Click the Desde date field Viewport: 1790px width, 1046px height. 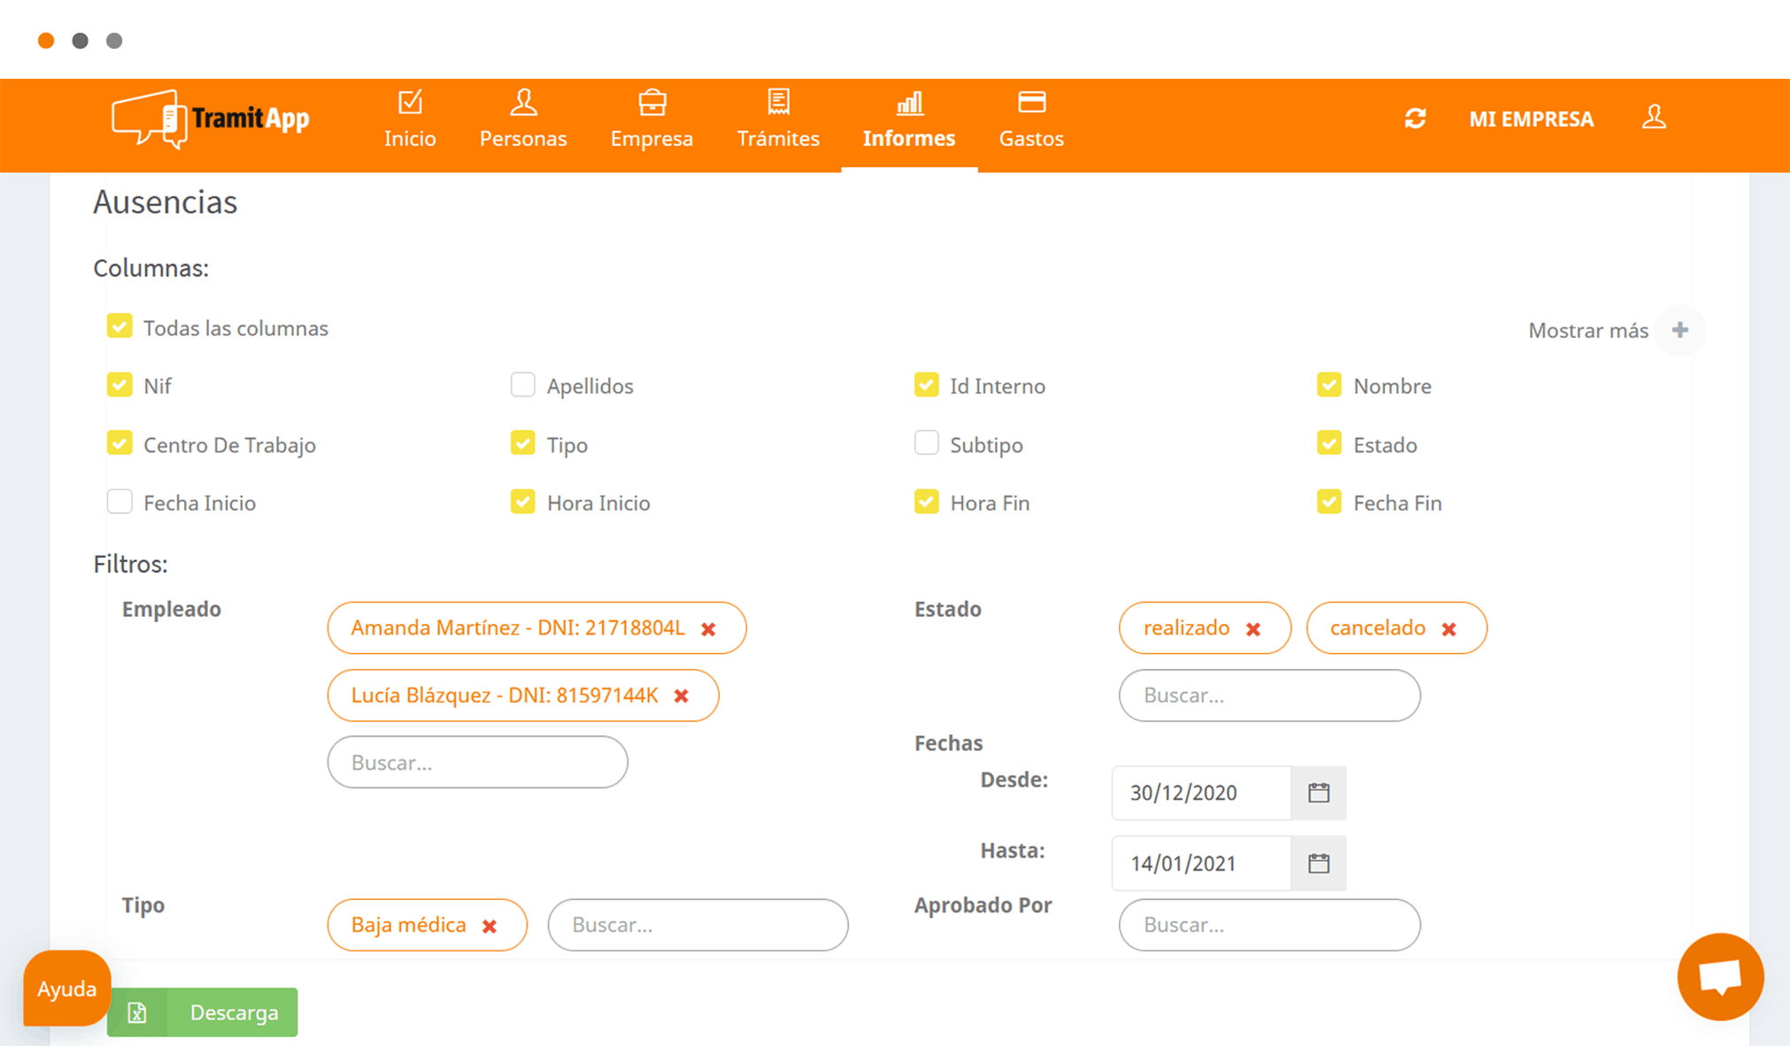[1201, 793]
